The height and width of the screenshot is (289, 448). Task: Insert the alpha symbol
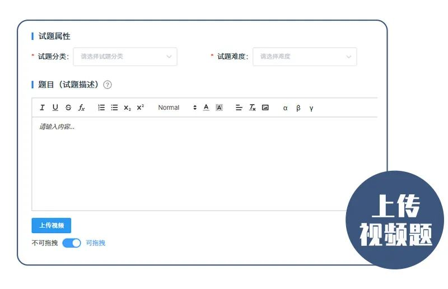[x=285, y=108]
